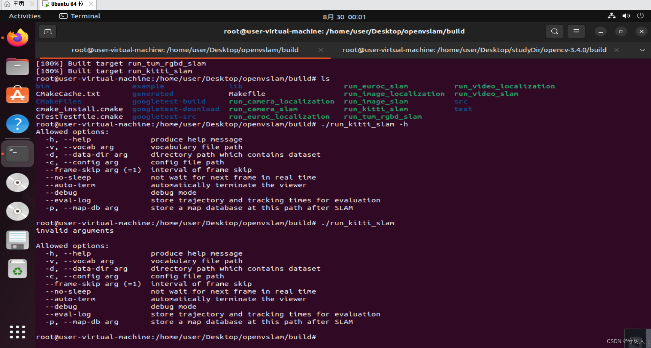The height and width of the screenshot is (348, 651).
Task: Click the cmake_install.cmake file name
Action: pyautogui.click(x=79, y=109)
